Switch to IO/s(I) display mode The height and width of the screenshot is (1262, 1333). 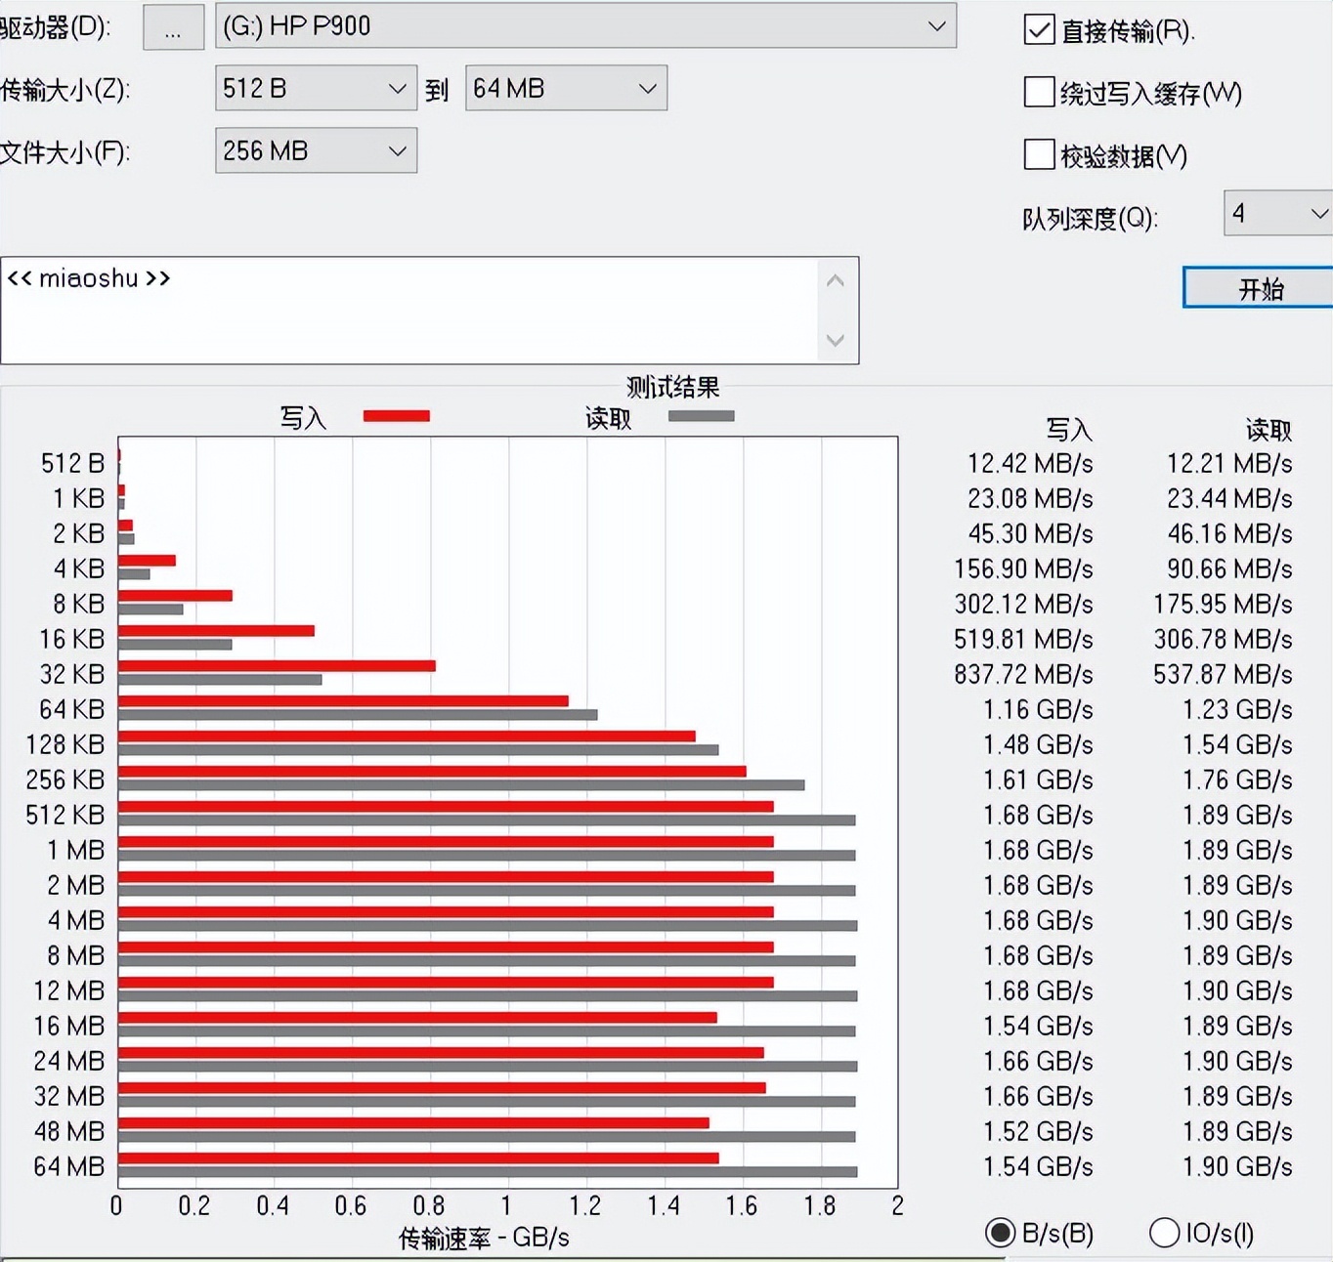(x=1164, y=1234)
